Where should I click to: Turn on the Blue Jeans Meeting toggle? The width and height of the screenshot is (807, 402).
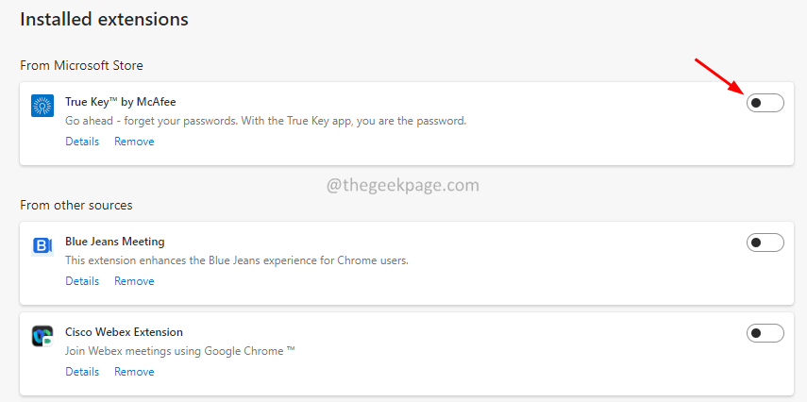point(765,243)
